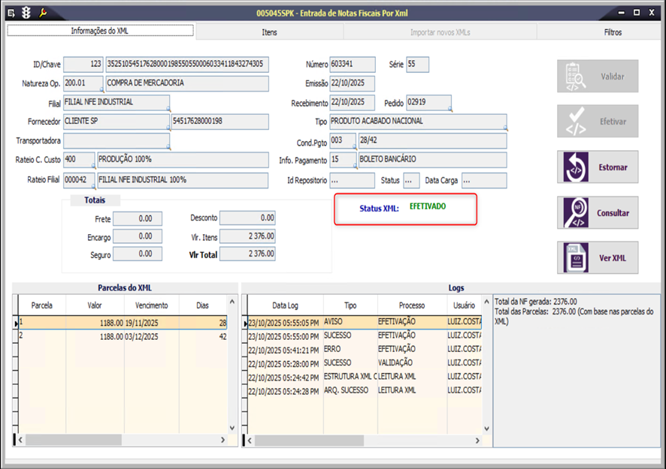Click the log detail message panel
The image size is (666, 469).
coord(577,371)
